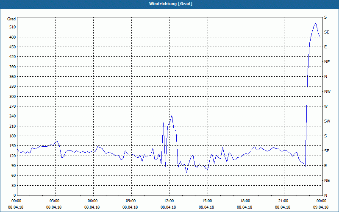Screen dimensions: 339x212
Task: Select the 08.04.18 date under 03:00
Action: click(54, 207)
